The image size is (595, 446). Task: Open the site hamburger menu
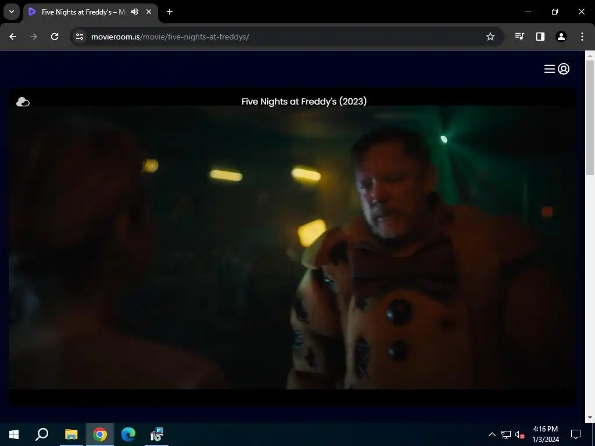point(550,69)
